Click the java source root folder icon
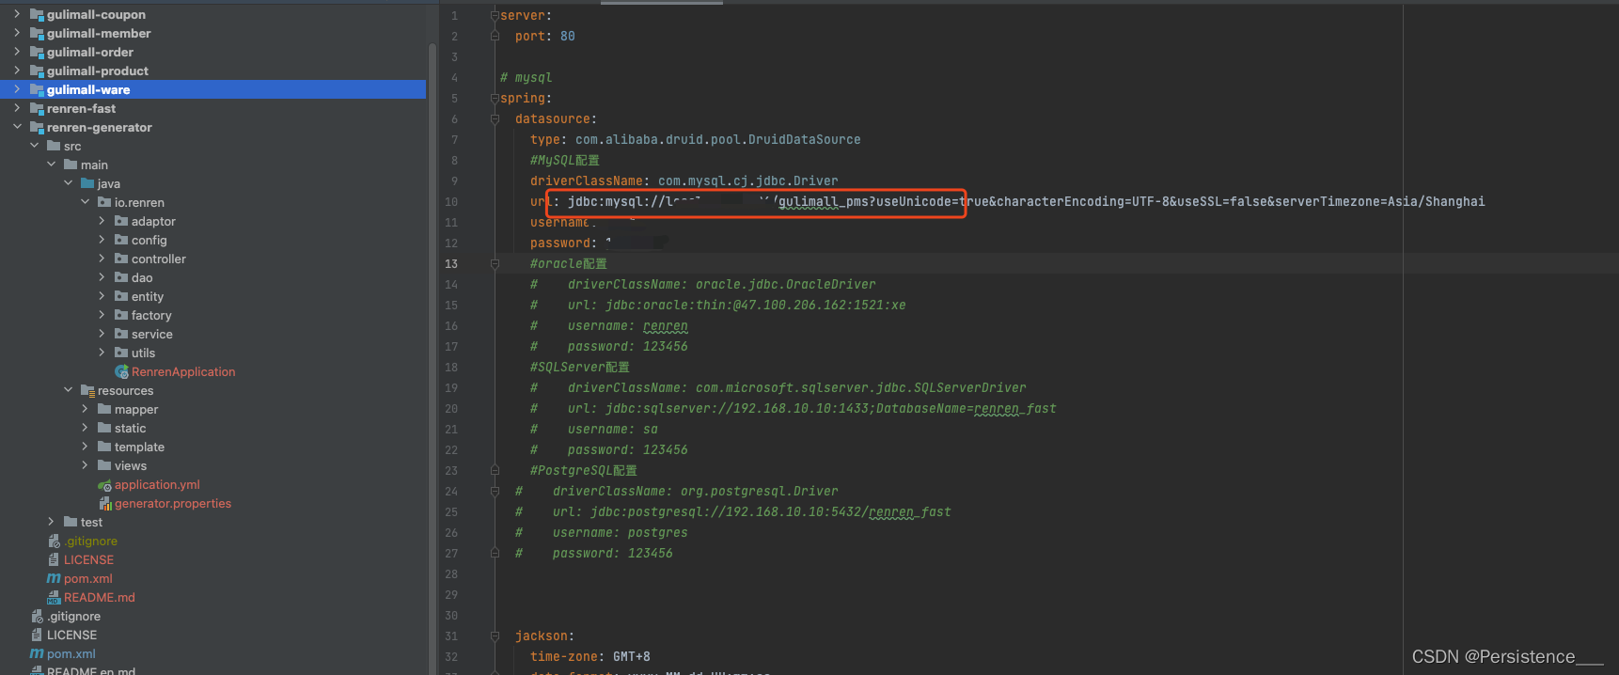Image resolution: width=1619 pixels, height=675 pixels. (x=87, y=183)
